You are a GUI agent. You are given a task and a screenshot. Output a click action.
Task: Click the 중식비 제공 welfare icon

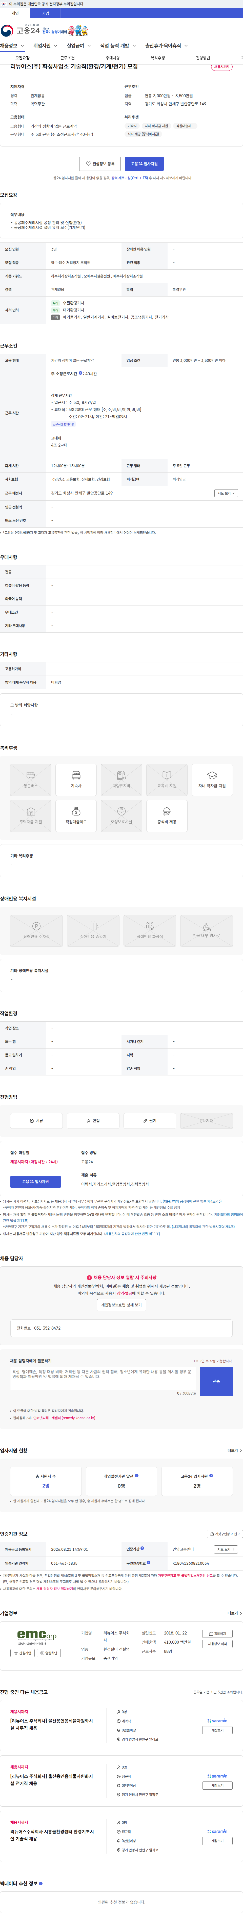click(167, 816)
